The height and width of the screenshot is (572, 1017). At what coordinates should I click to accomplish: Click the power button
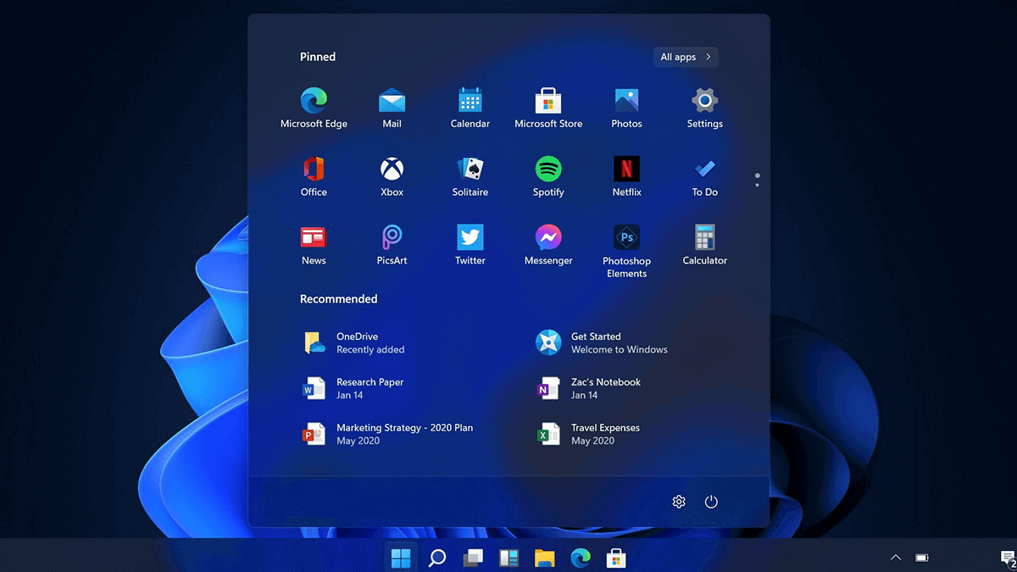pos(711,501)
